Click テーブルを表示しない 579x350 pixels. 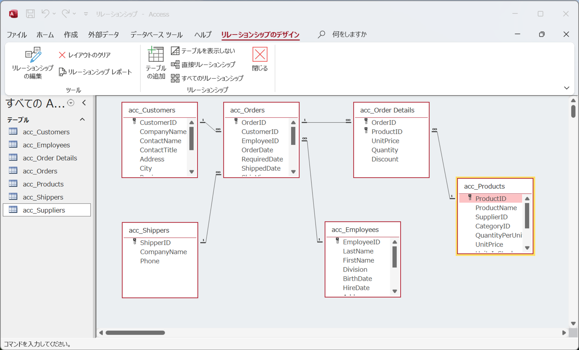203,51
